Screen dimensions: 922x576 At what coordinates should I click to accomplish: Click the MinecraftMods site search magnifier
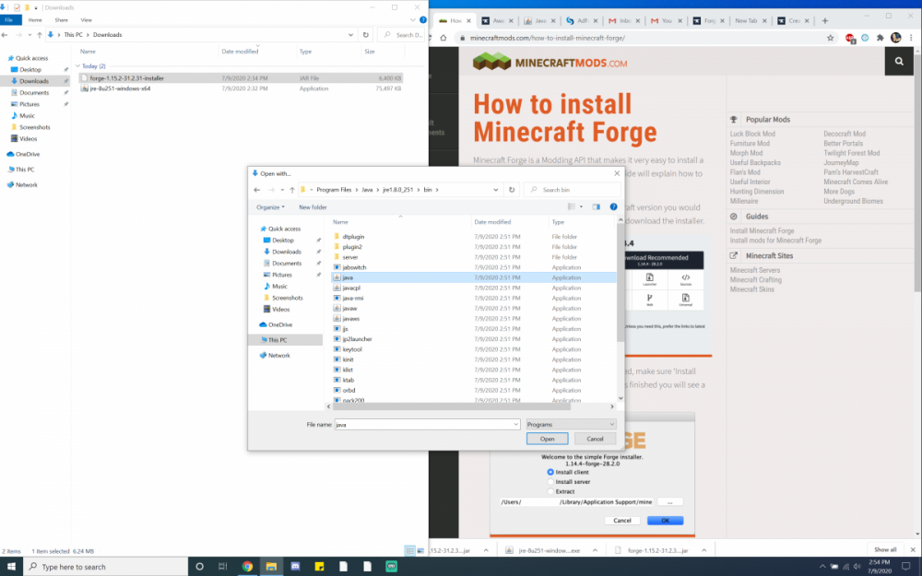[899, 62]
